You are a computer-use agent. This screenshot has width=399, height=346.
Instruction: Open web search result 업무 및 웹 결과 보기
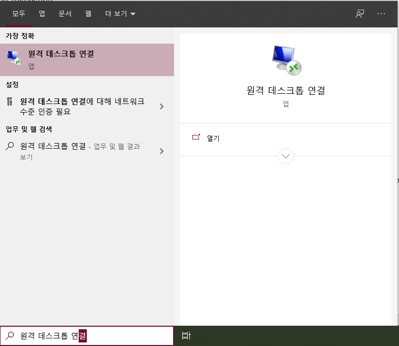(87, 151)
